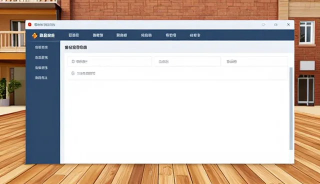The image size is (320, 184).
Task: Select the third item in the left sidebar
Action: [41, 67]
